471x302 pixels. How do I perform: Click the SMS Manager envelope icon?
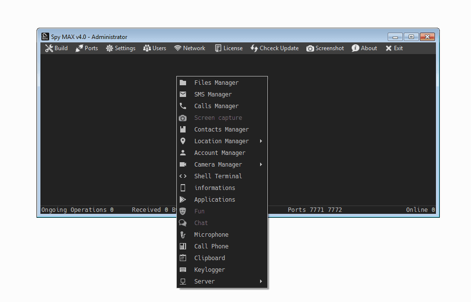183,94
